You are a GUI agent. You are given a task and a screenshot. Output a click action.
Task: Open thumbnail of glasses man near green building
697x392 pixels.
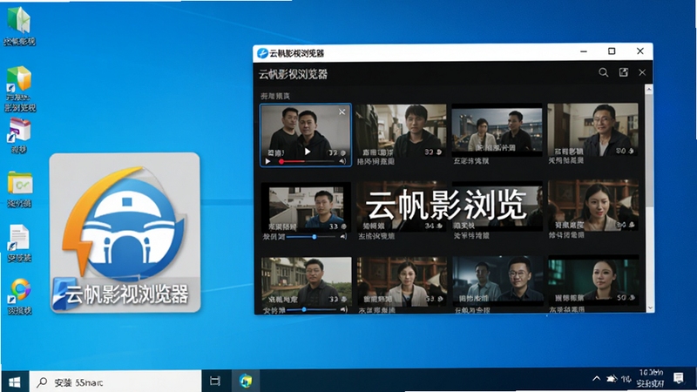coord(307,281)
